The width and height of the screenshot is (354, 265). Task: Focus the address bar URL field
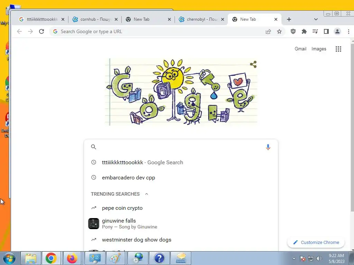158,31
